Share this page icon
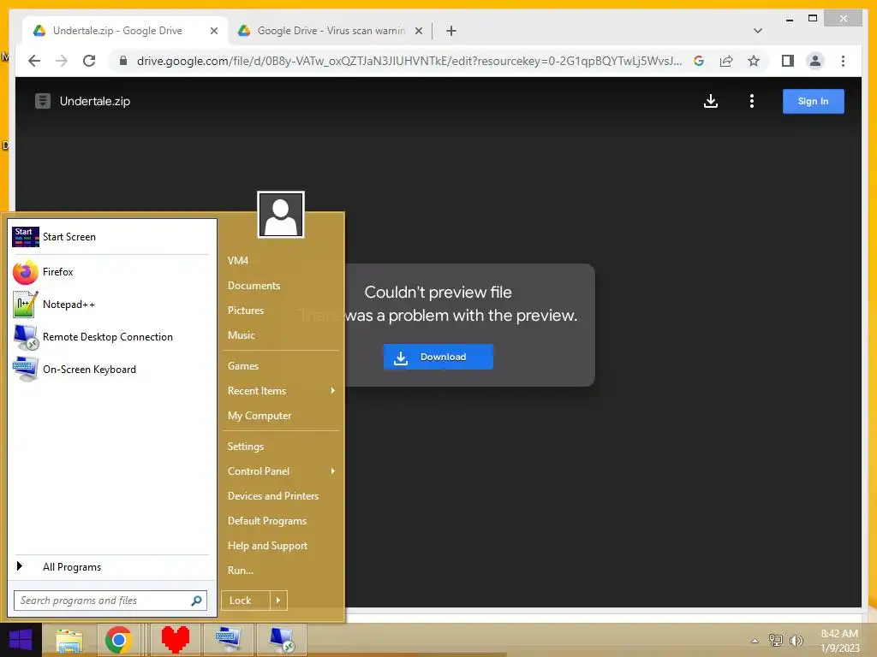The width and height of the screenshot is (877, 657). pos(726,61)
